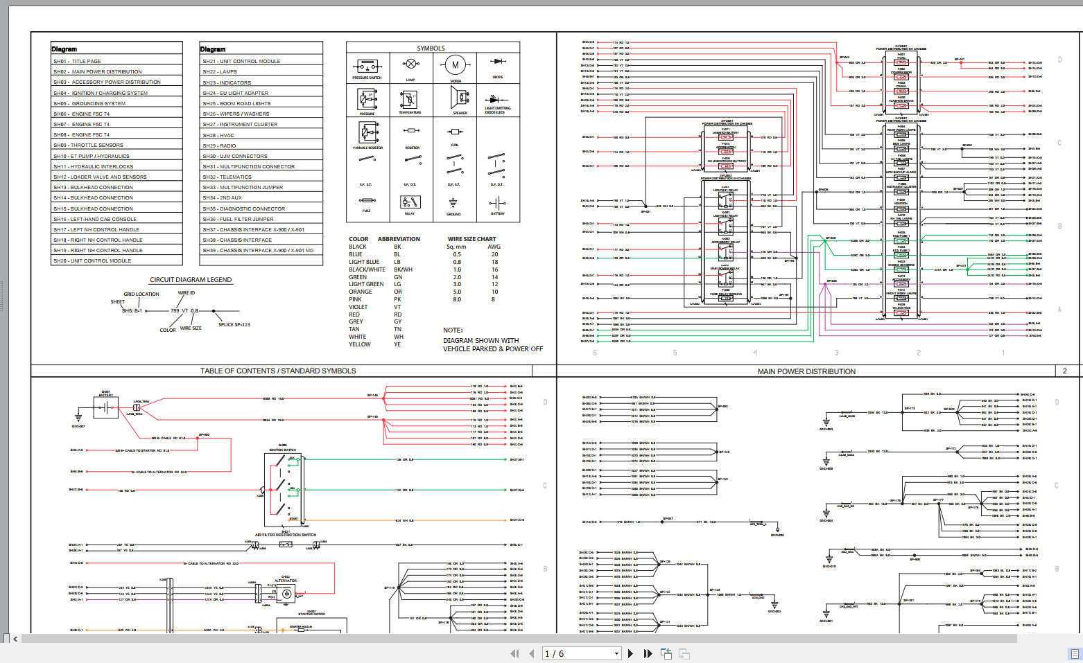Go to the first page
1083x663 pixels.
pyautogui.click(x=514, y=653)
